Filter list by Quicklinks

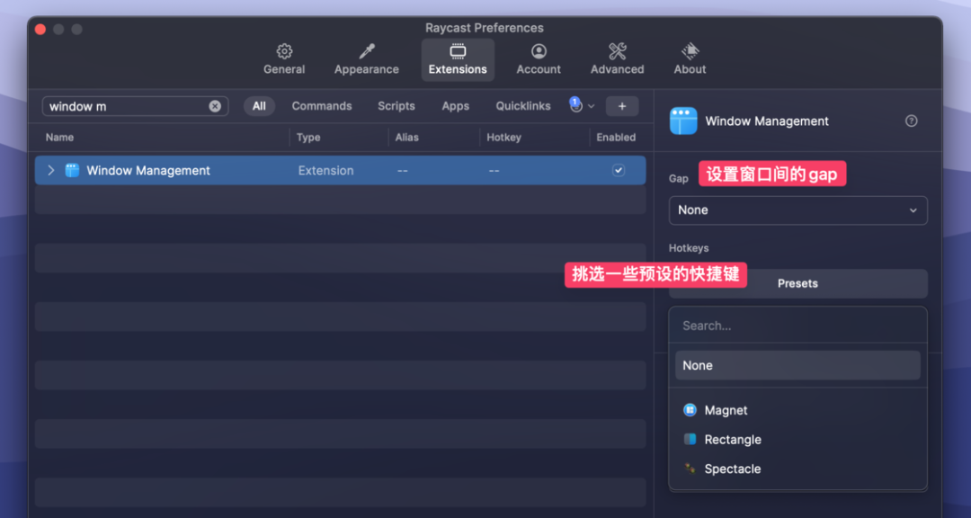[x=522, y=106]
